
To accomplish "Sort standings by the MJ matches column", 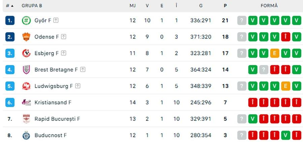I will (133, 6).
